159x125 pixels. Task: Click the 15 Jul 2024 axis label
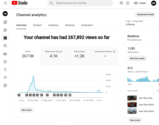[x=88, y=100]
